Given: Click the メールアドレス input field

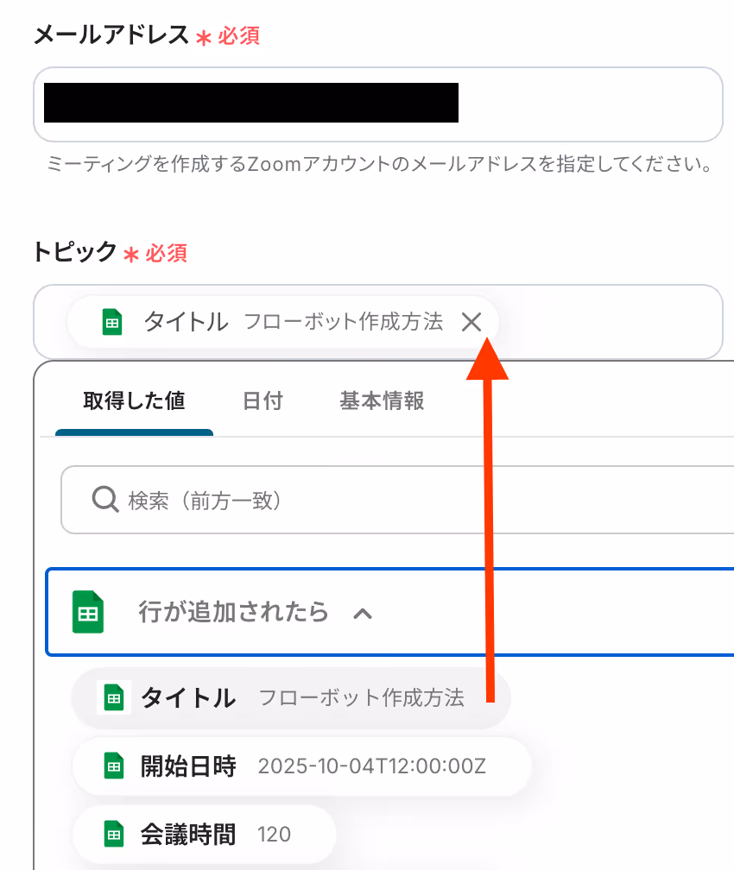Looking at the screenshot, I should [x=378, y=104].
